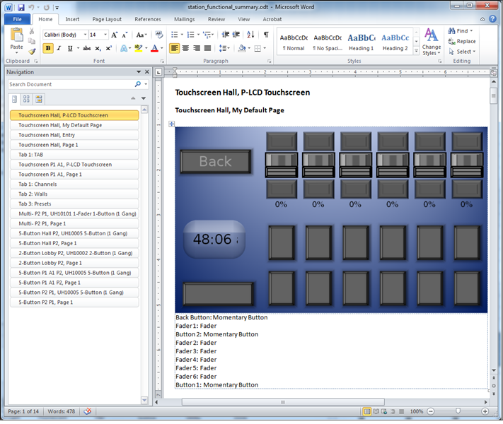Open the Mailings ribbon tab

pyautogui.click(x=184, y=19)
